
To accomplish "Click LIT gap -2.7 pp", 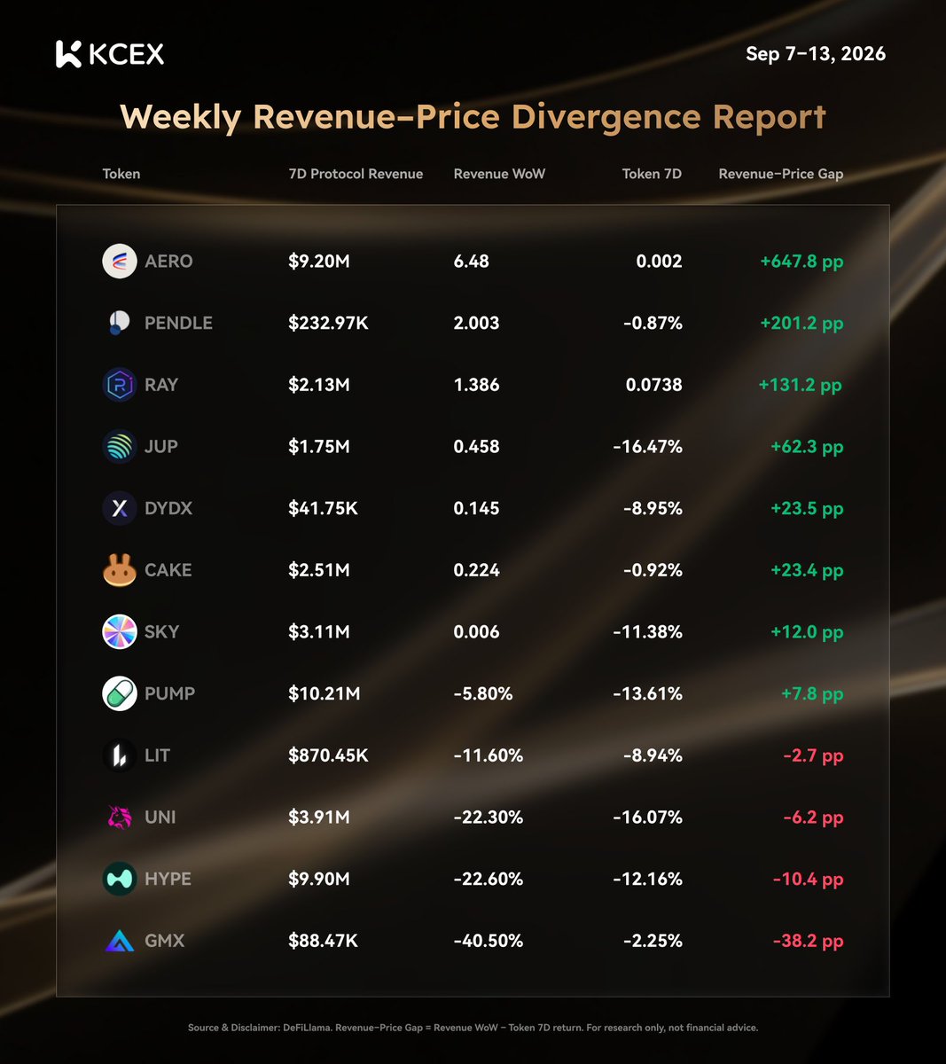I will 814,755.
